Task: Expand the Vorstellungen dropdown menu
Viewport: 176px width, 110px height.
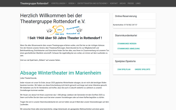Action: [x=59, y=3]
